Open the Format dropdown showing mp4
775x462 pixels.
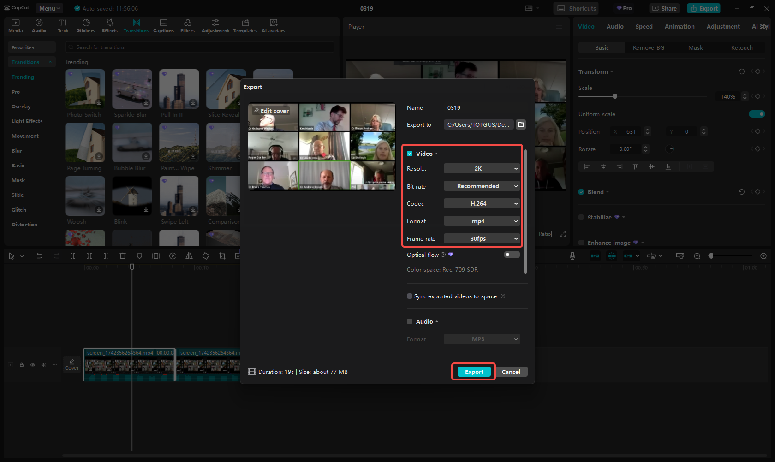point(482,221)
